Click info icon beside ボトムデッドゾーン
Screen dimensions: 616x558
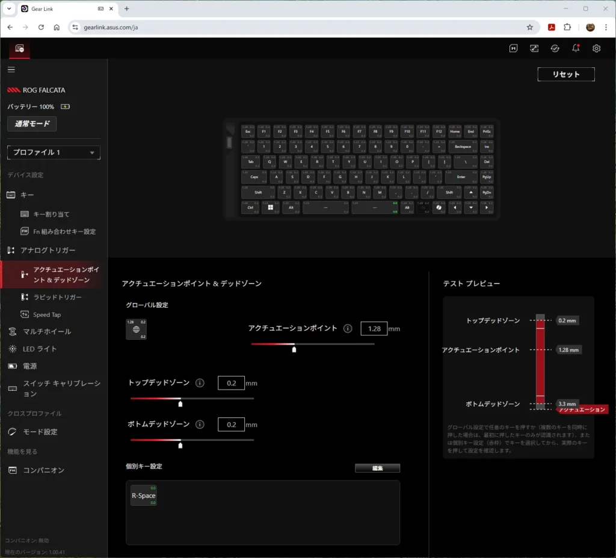click(200, 425)
